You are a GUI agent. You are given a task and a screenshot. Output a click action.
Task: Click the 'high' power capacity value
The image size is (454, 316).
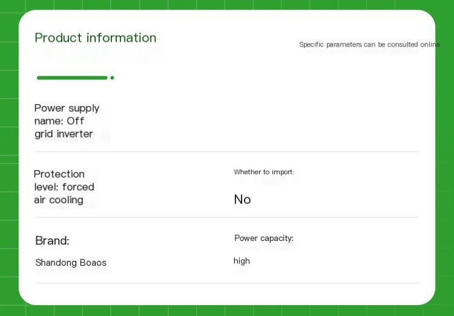tap(242, 261)
